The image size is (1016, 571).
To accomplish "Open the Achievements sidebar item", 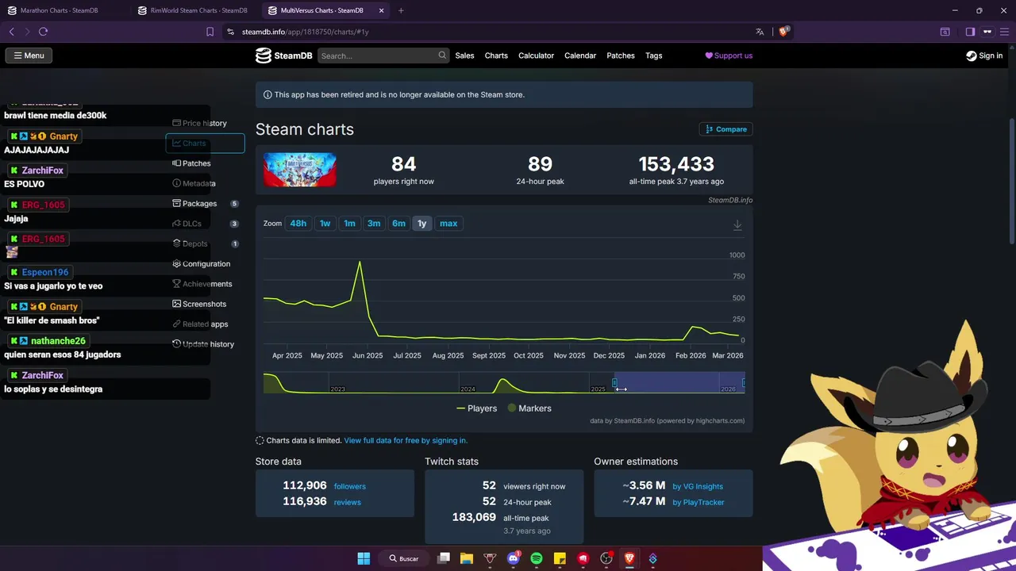I will (205, 284).
